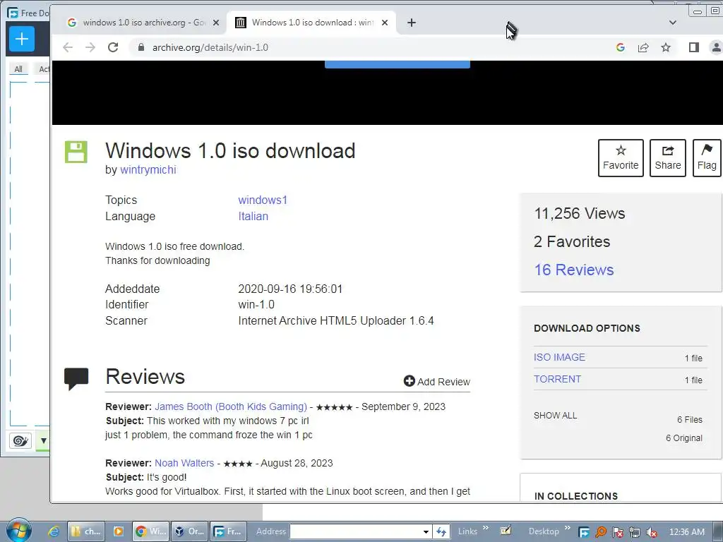Switch to Oracle VirtualBox taskbar button
The width and height of the screenshot is (723, 542).
point(189,531)
